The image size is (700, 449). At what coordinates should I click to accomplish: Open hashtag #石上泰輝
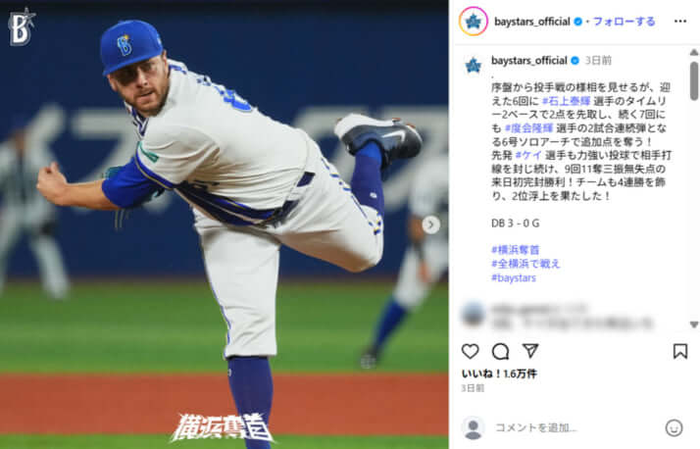(567, 101)
